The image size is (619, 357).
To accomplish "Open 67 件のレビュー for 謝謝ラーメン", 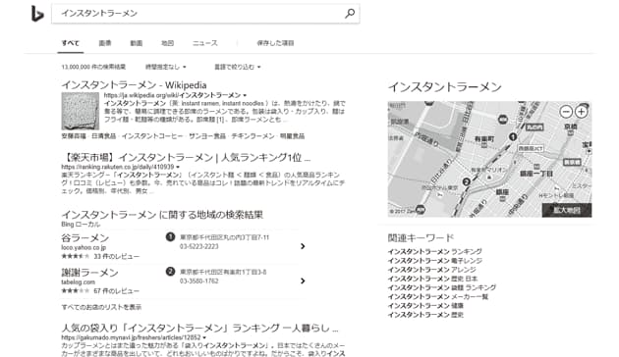I will click(x=117, y=291).
